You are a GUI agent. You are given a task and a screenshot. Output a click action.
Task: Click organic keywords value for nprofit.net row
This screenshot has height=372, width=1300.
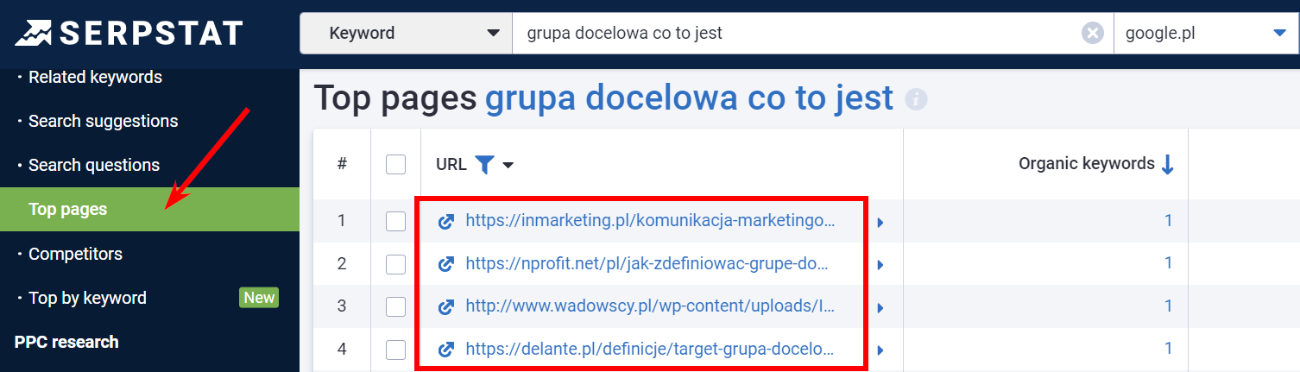(1168, 262)
